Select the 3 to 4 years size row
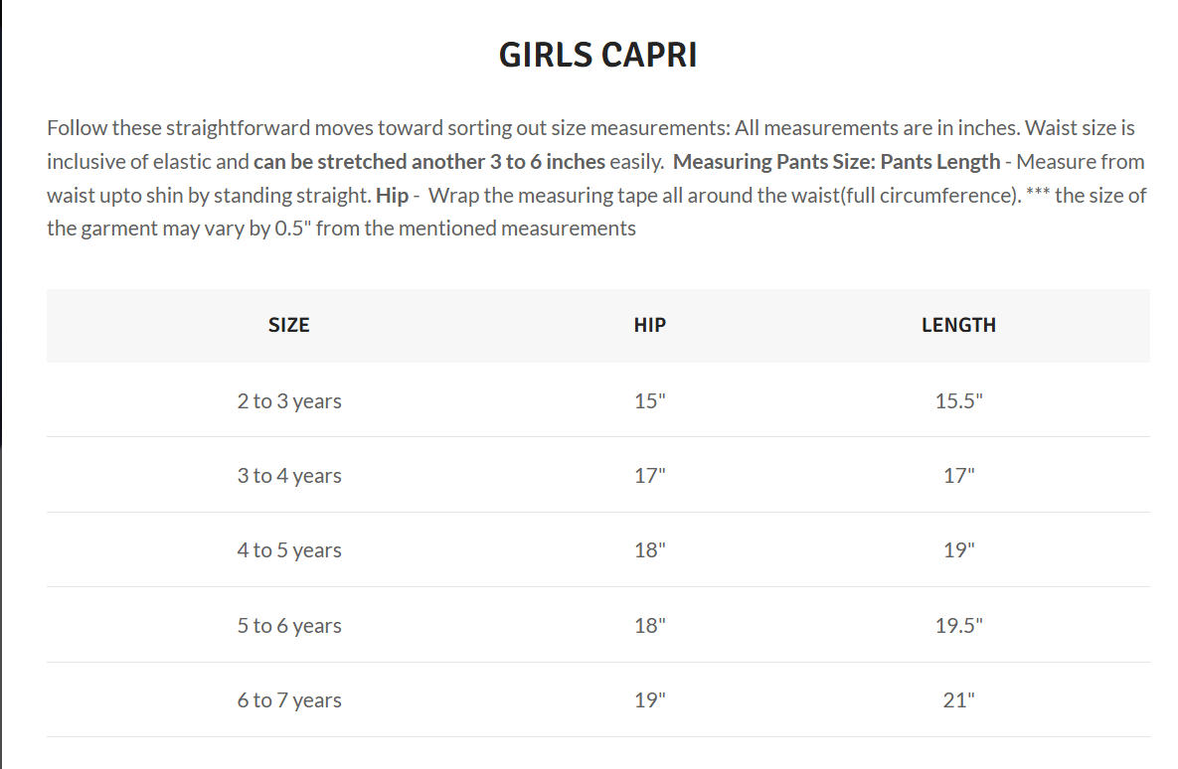The width and height of the screenshot is (1178, 769). [x=288, y=476]
